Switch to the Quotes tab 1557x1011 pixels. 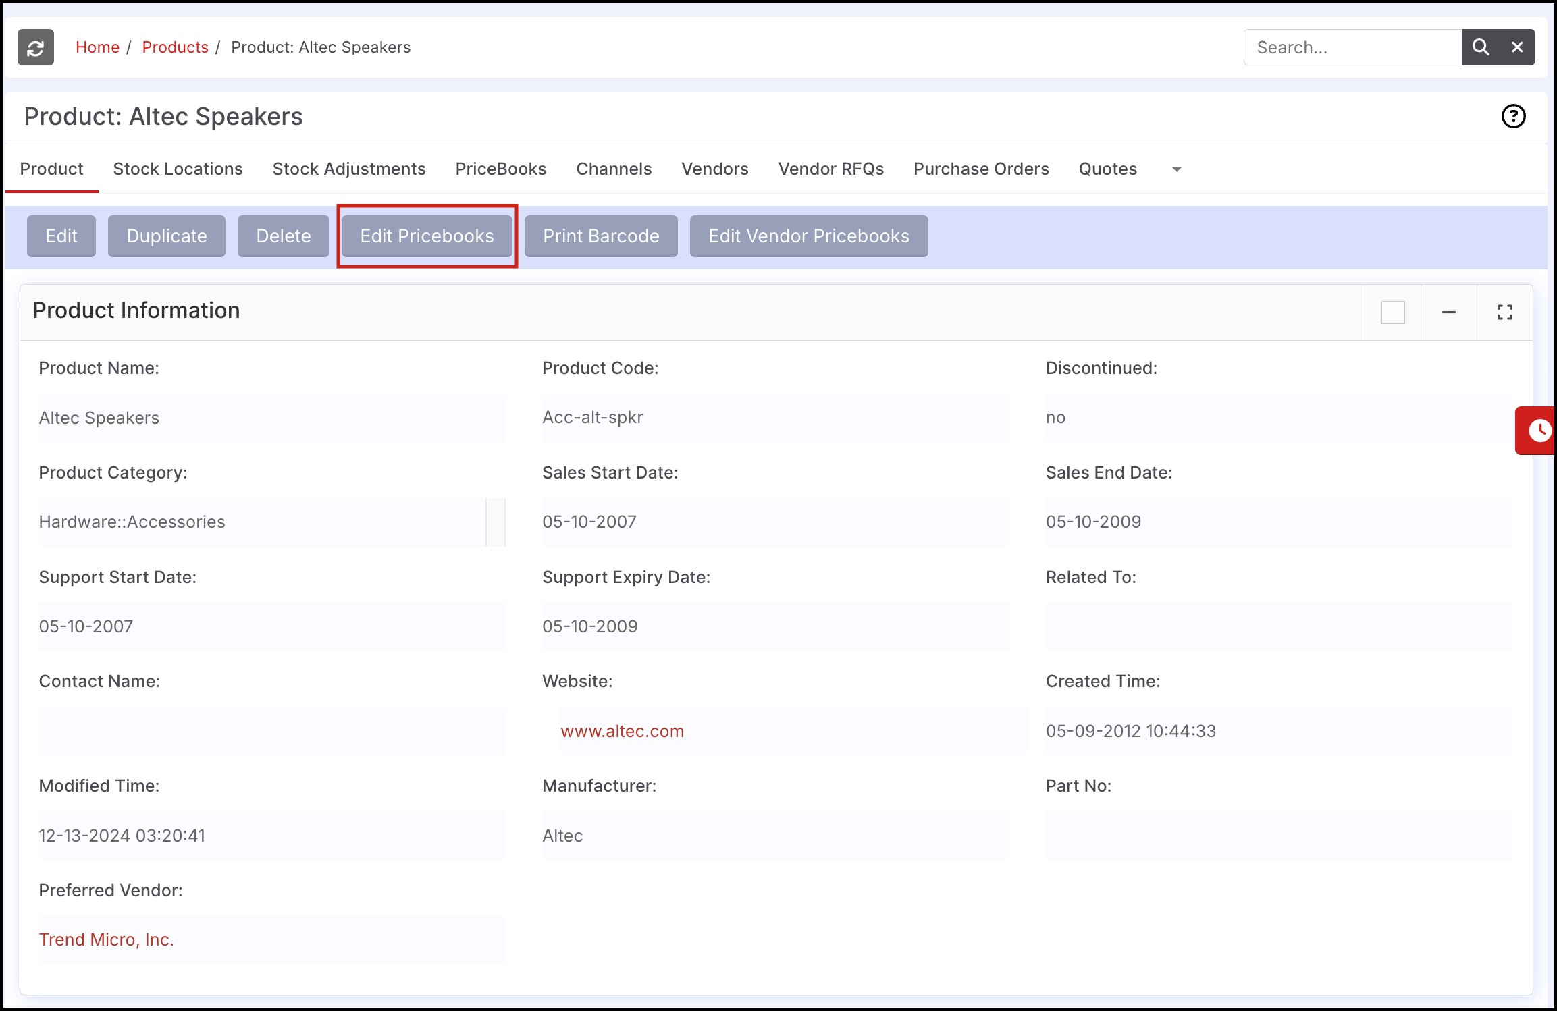[x=1108, y=169]
